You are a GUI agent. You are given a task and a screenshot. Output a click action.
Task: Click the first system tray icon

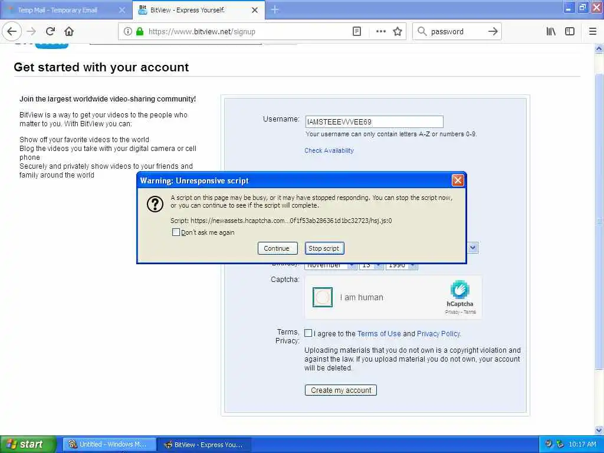click(x=549, y=444)
